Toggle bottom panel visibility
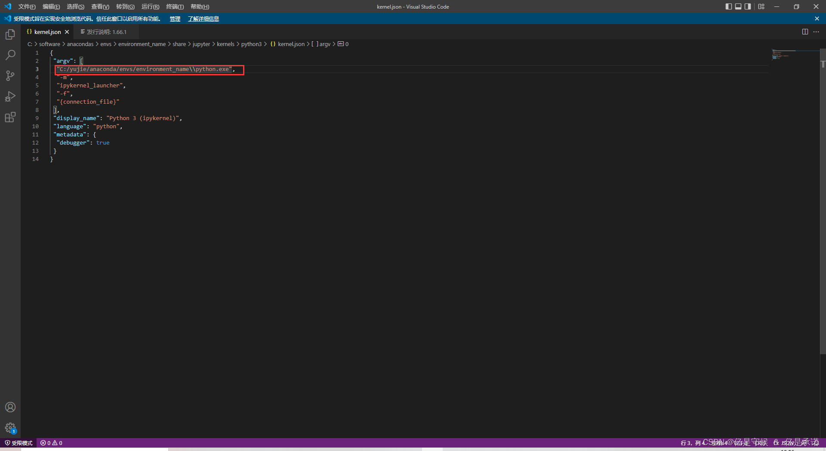This screenshot has height=451, width=826. [738, 6]
